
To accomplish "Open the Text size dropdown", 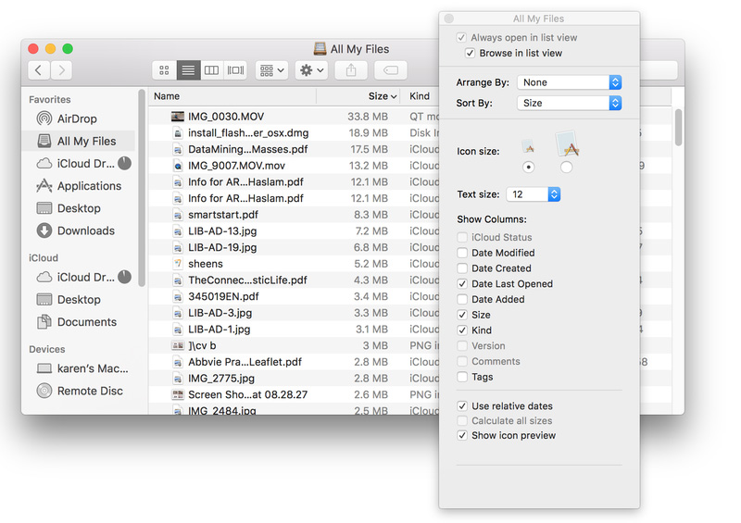I will coord(534,194).
